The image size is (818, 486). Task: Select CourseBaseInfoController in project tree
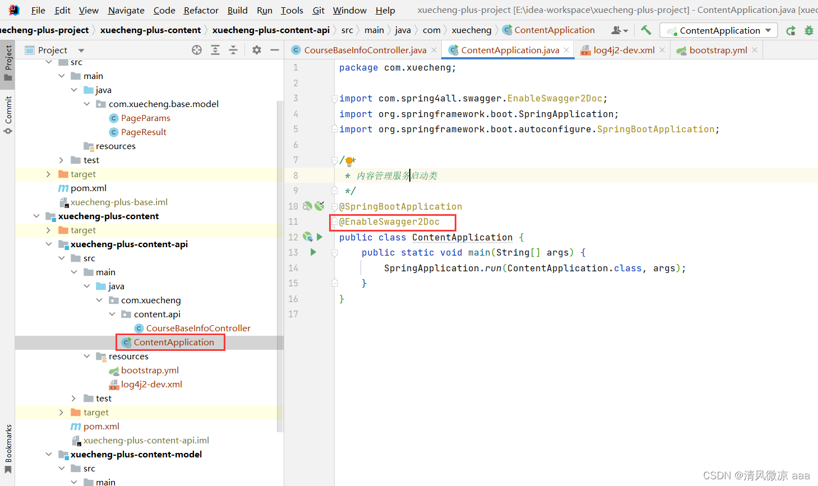coord(198,328)
